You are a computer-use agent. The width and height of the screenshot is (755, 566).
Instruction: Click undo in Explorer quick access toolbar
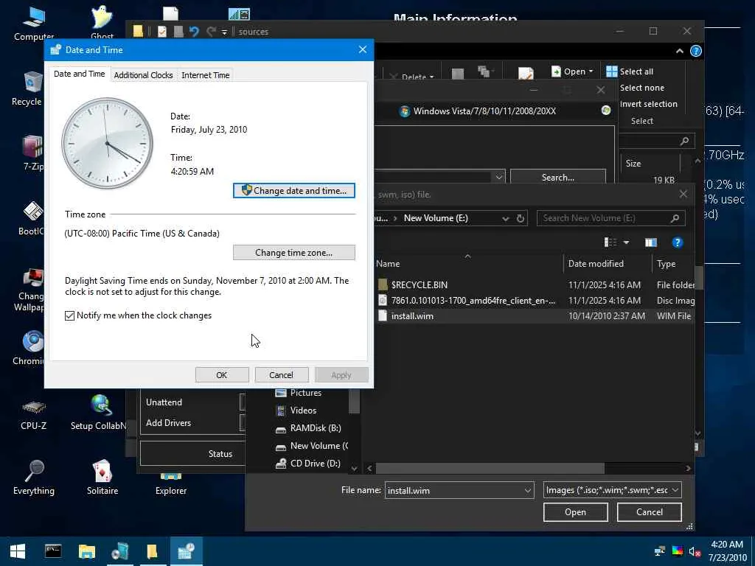tap(194, 32)
